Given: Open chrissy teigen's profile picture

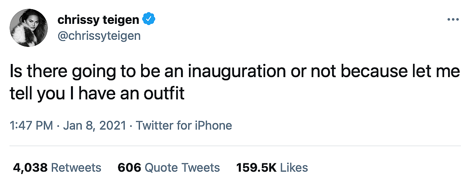Looking at the screenshot, I should pyautogui.click(x=27, y=27).
